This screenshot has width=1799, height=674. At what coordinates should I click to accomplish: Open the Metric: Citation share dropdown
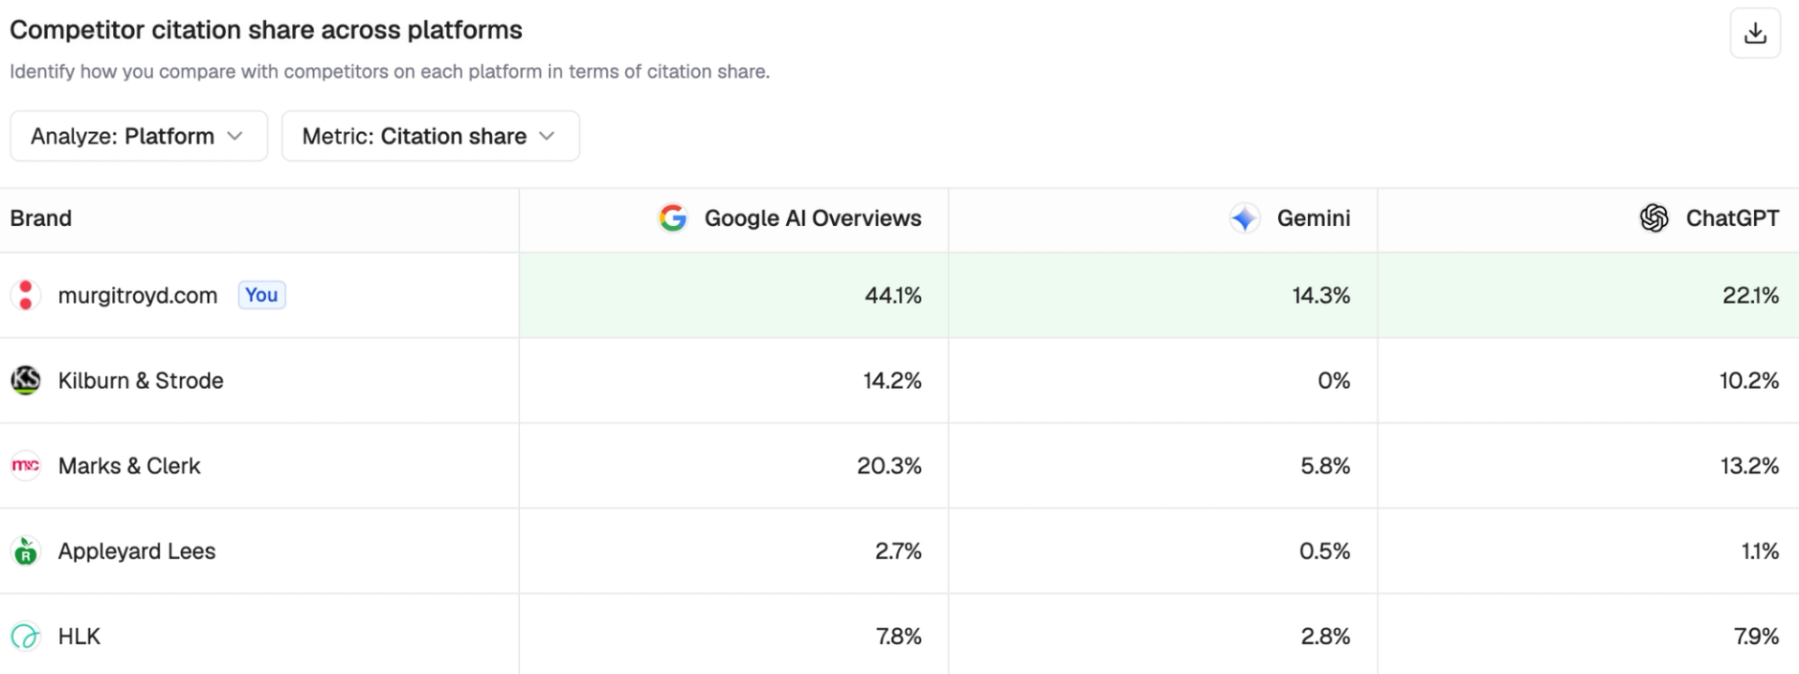[430, 136]
